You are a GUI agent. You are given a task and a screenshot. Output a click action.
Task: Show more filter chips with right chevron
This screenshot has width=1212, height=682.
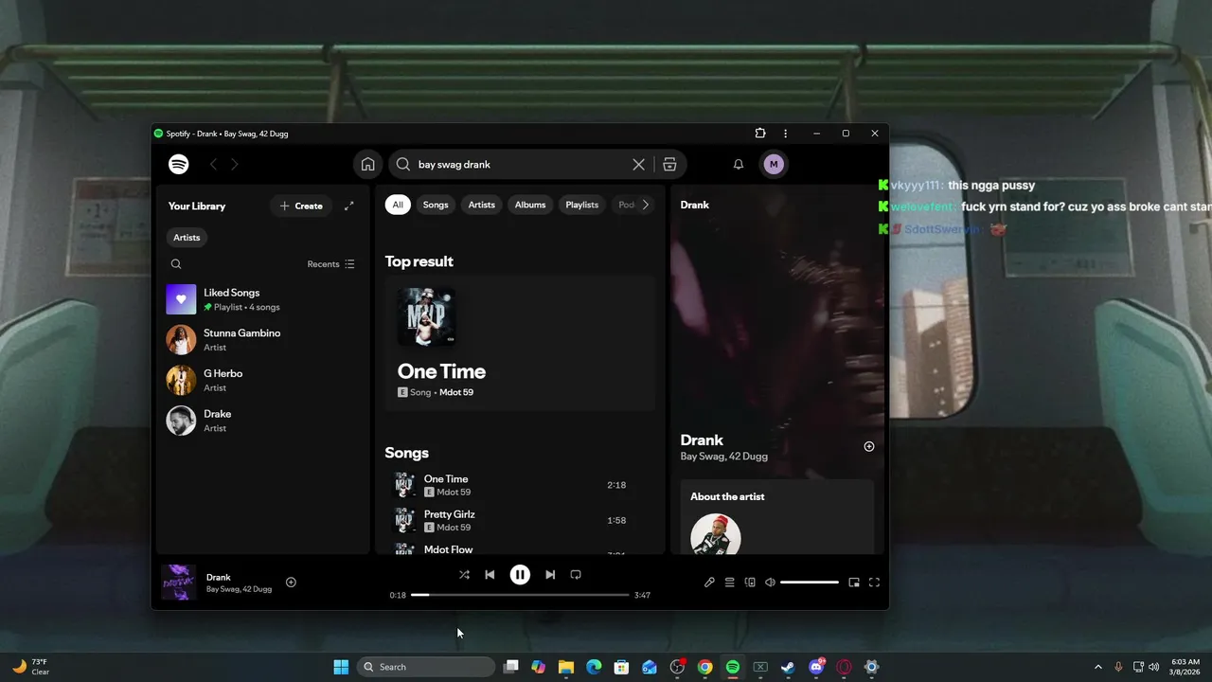pyautogui.click(x=646, y=205)
